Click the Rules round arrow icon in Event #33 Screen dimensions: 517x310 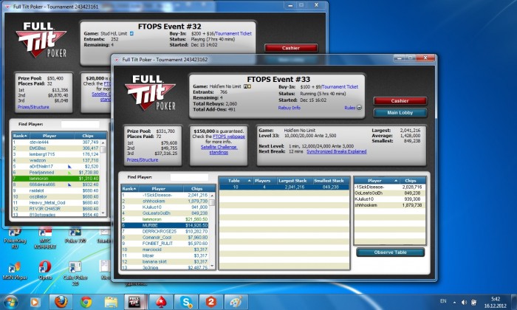coord(359,108)
